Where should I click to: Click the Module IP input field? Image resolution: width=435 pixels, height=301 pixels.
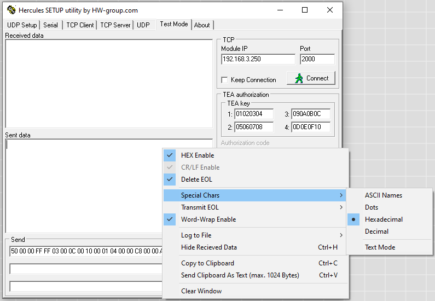point(258,59)
